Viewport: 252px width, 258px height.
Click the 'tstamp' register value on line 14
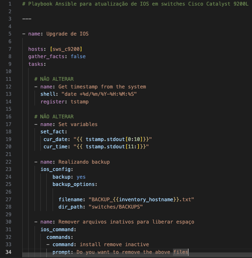tap(80, 102)
